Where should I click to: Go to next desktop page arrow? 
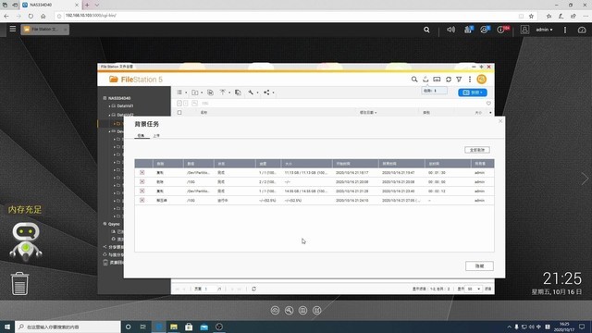pos(585,179)
